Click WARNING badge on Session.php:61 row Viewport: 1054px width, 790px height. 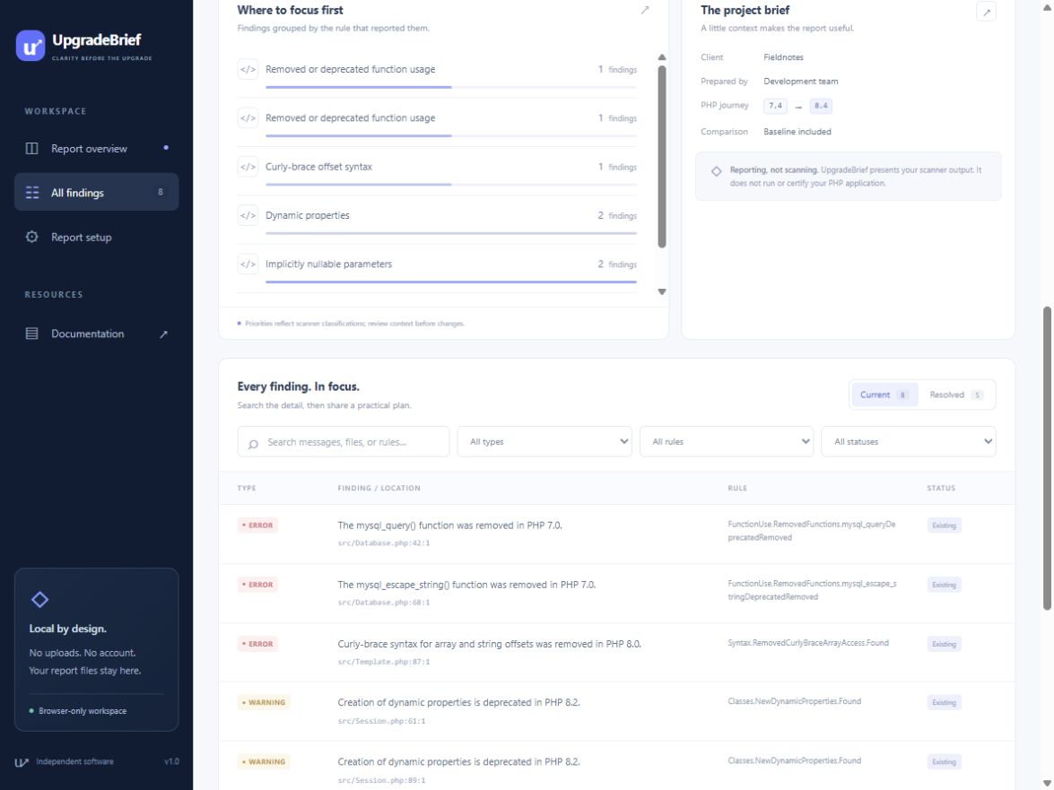[x=264, y=703]
